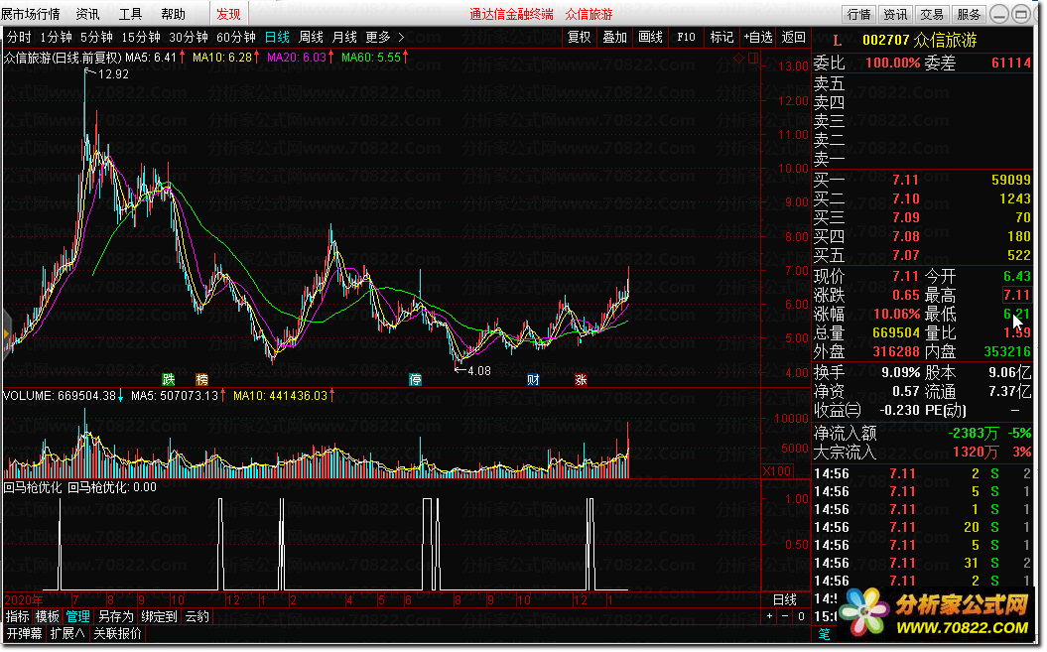Click the MA5 up-arrow indicator
The height and width of the screenshot is (652, 1047).
(x=183, y=58)
